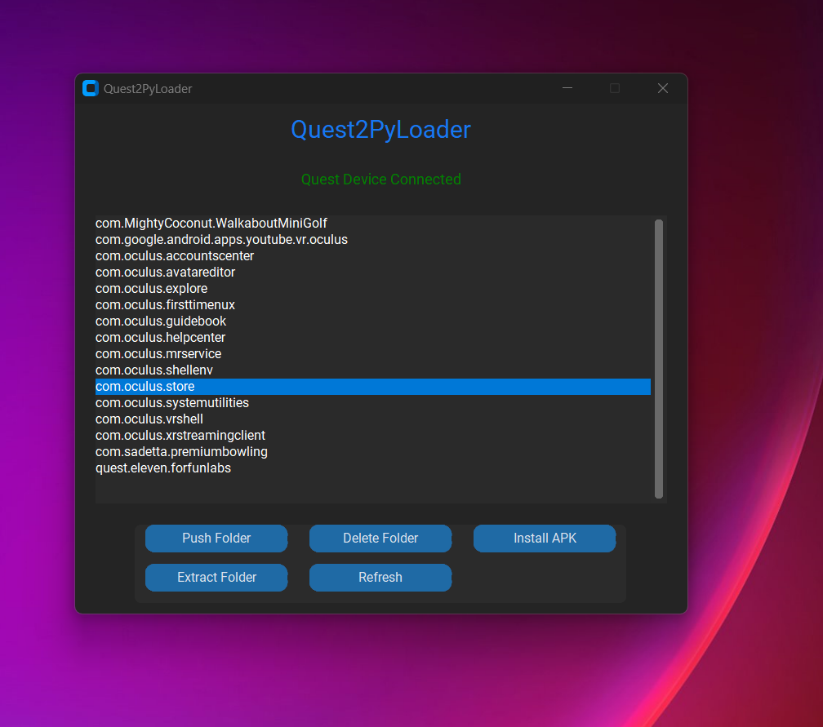Pick com.oculus.helpcenter package
Screen dimensions: 823x727
tap(372, 337)
